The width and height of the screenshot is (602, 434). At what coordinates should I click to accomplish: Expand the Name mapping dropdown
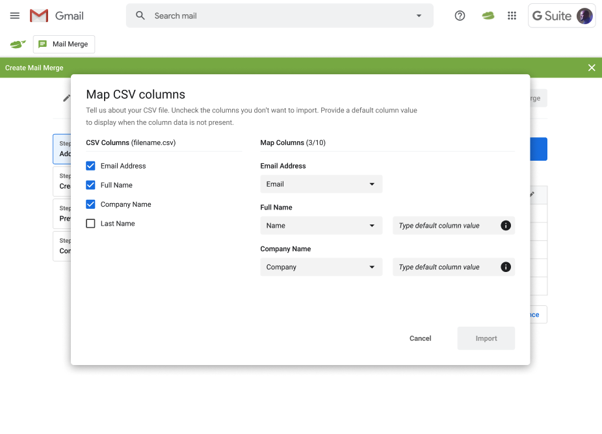point(321,226)
